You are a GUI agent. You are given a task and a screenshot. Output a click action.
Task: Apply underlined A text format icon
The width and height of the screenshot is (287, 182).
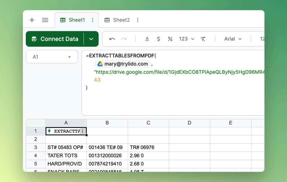147,39
